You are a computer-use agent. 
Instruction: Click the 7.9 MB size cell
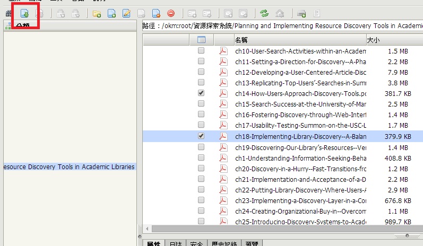pyautogui.click(x=398, y=73)
